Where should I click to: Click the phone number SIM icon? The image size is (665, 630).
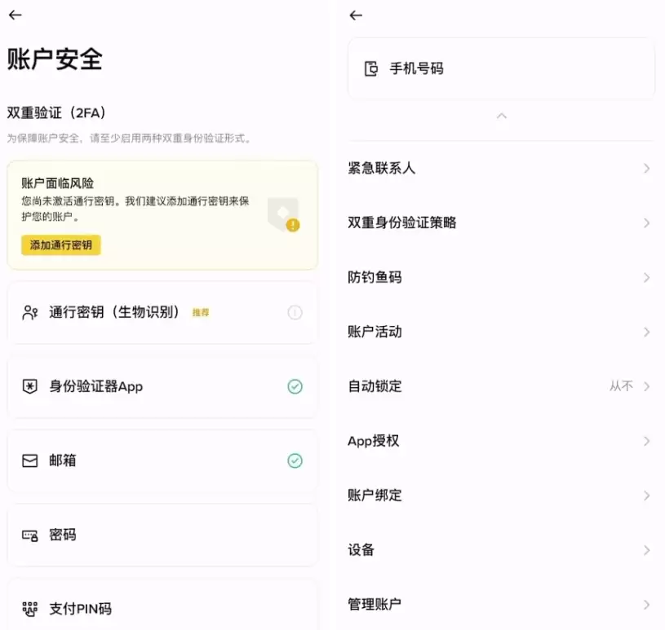coord(371,68)
